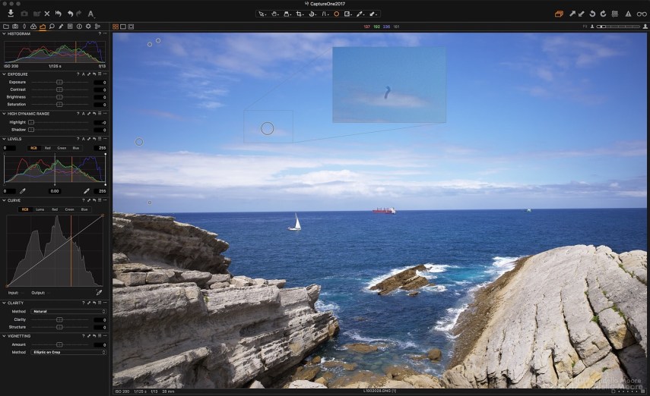Choose the Select pointer cursor tool
Viewport: 650px width, 396px height.
262,14
